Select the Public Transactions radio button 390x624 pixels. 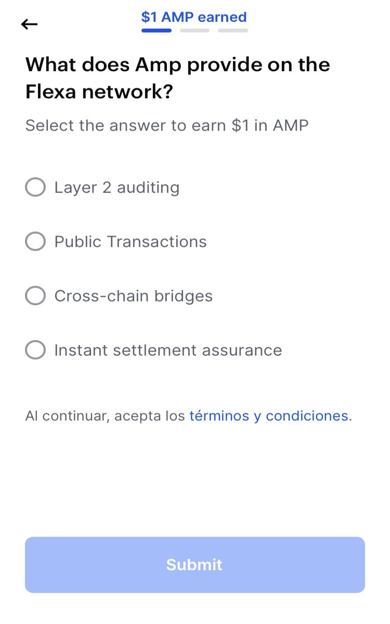[x=35, y=241]
